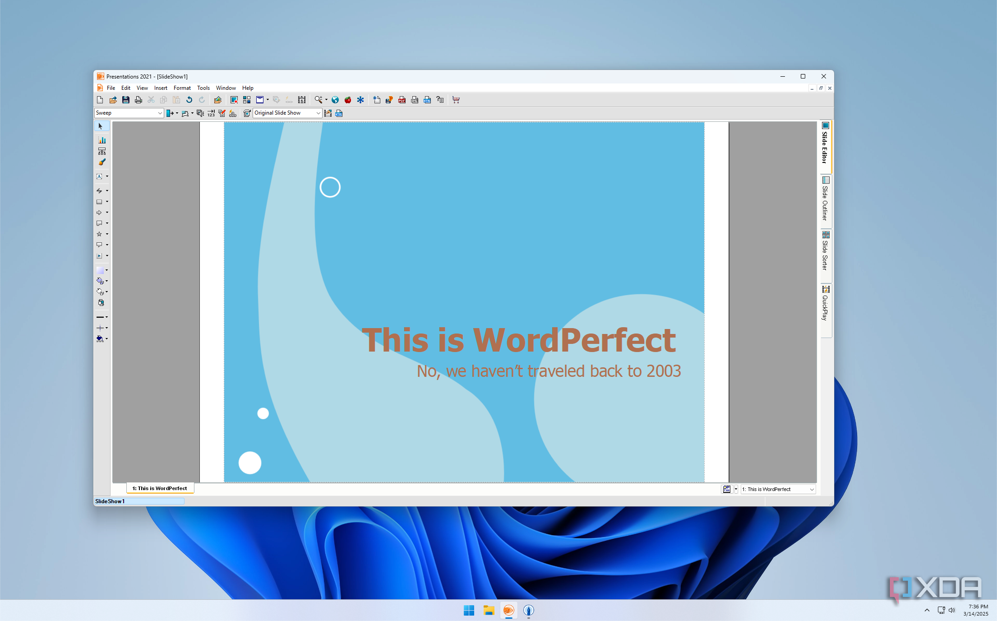Click the New document icon

[x=100, y=100]
